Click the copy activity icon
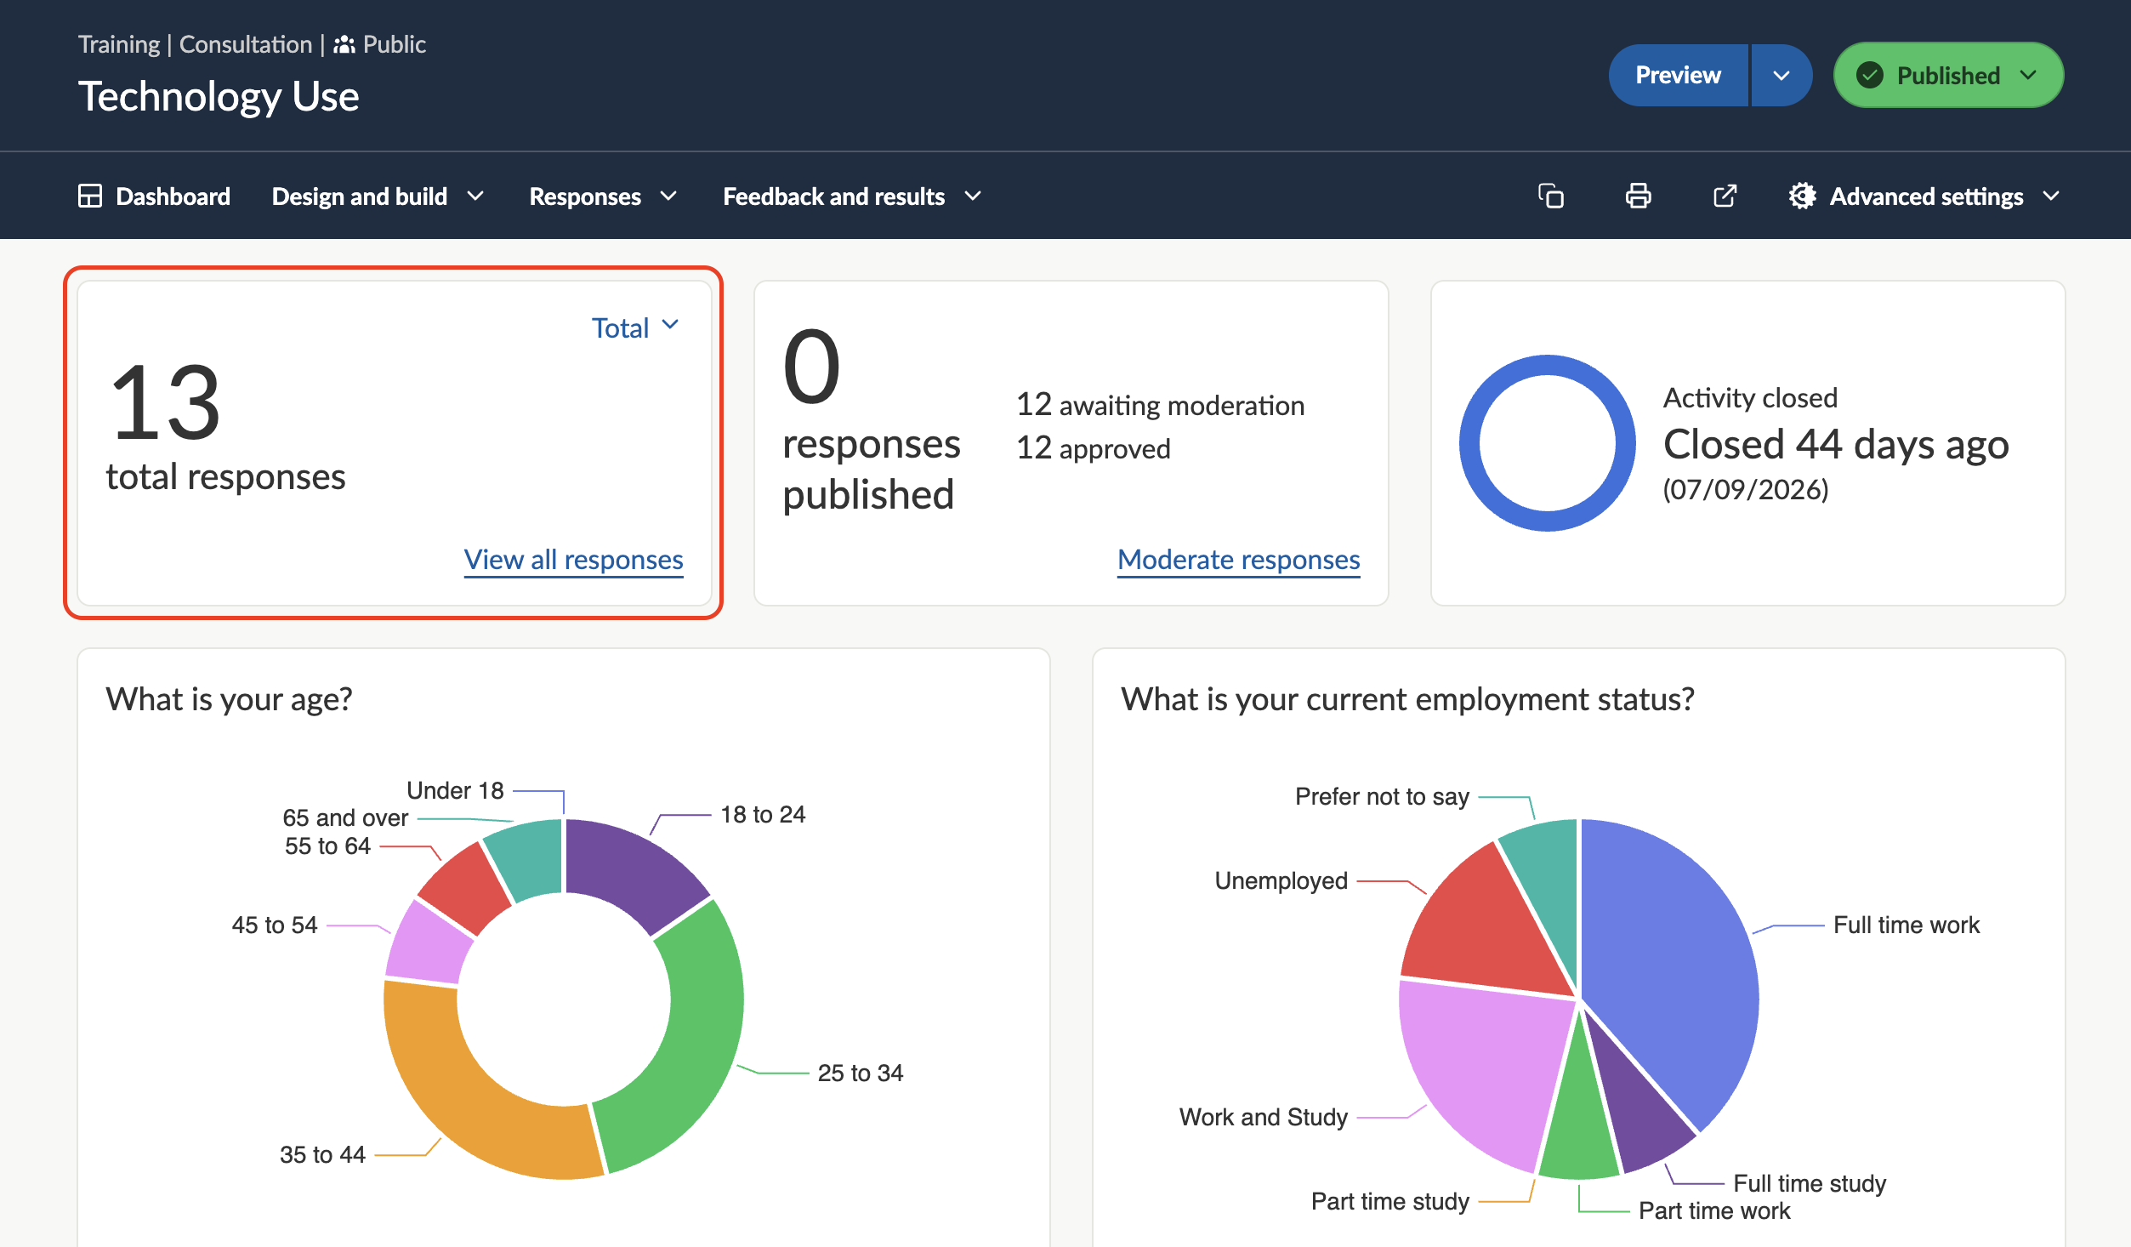Image resolution: width=2131 pixels, height=1247 pixels. pos(1551,196)
